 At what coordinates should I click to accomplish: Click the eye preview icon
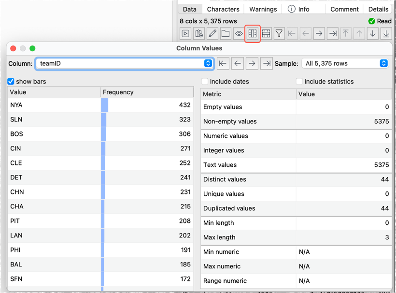239,33
